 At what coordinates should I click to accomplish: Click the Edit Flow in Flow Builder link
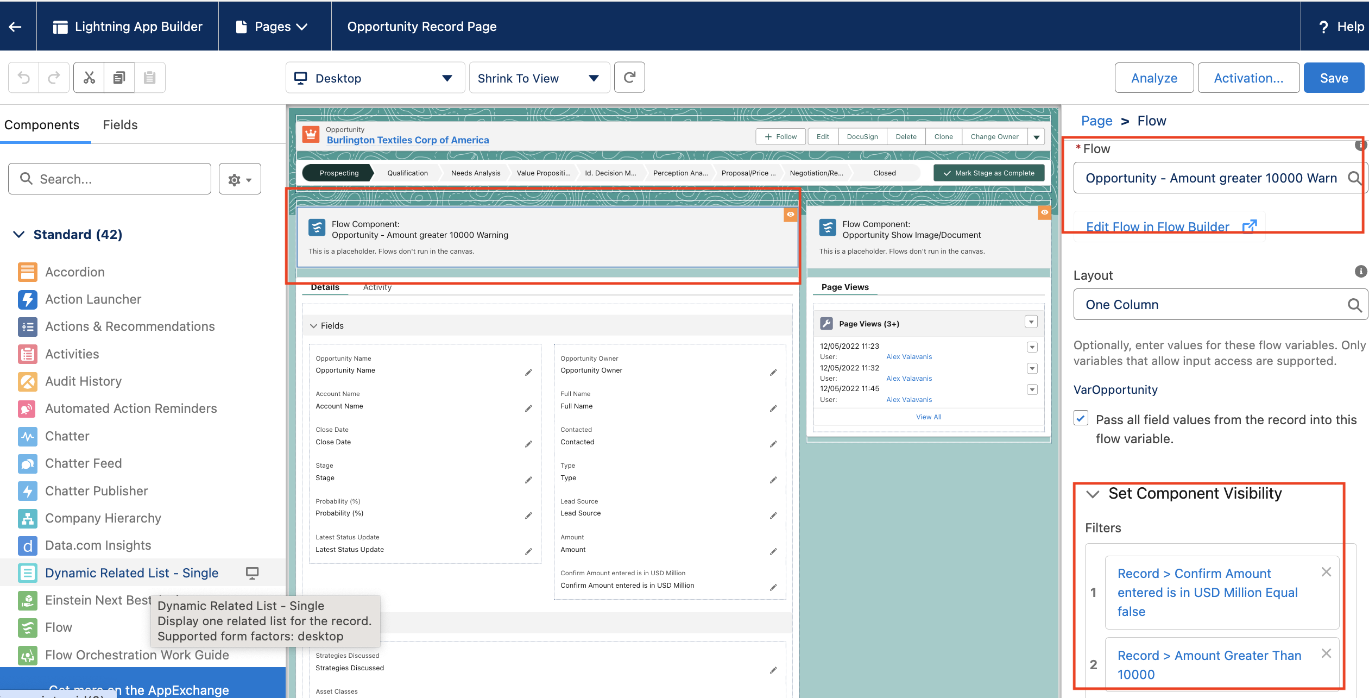1157,227
